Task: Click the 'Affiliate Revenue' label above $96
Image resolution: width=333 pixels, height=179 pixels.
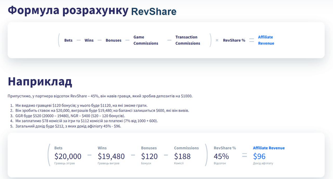Action: 269,148
